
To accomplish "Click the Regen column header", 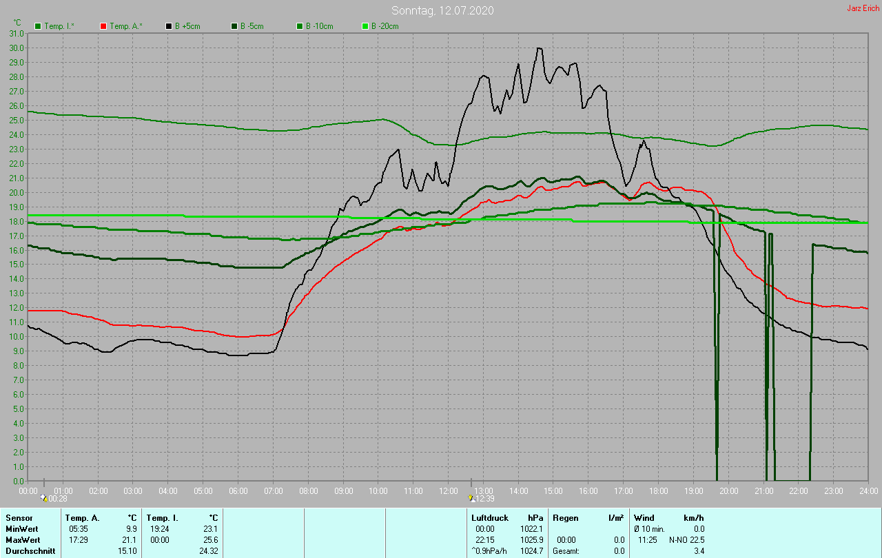I will [566, 517].
